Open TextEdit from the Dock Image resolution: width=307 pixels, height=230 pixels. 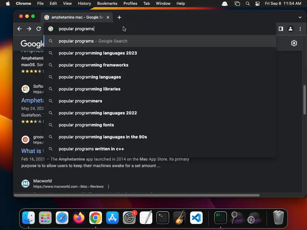[146, 218]
